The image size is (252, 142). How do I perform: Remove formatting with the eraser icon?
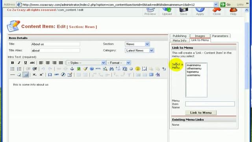tap(19, 75)
